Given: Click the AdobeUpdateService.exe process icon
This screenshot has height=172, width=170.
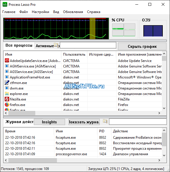Looking at the screenshot, I should pyautogui.click(x=7, y=61).
